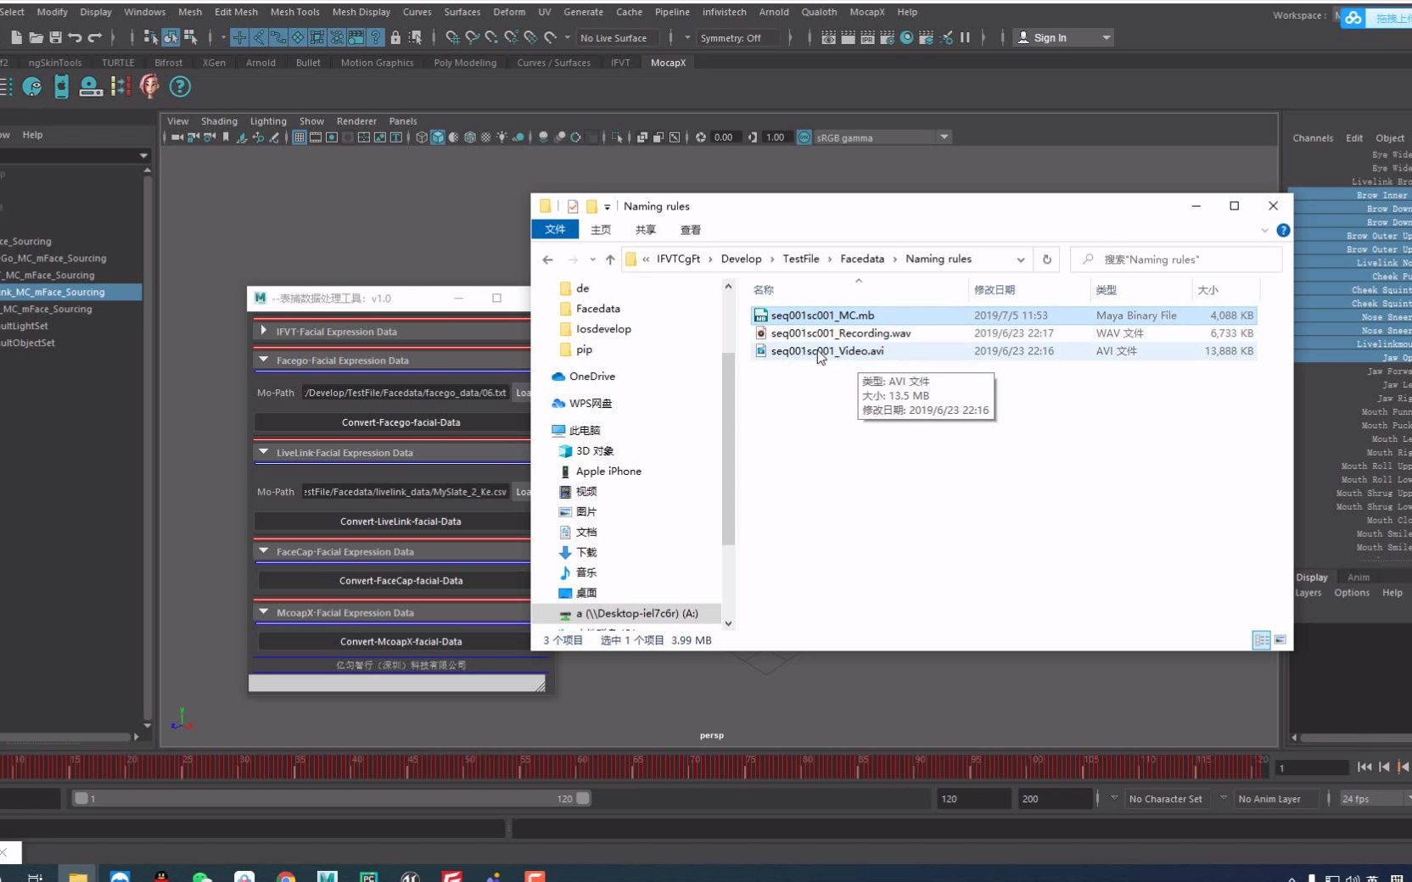This screenshot has width=1412, height=882.
Task: Toggle the viewport Grid display icon
Action: point(299,137)
